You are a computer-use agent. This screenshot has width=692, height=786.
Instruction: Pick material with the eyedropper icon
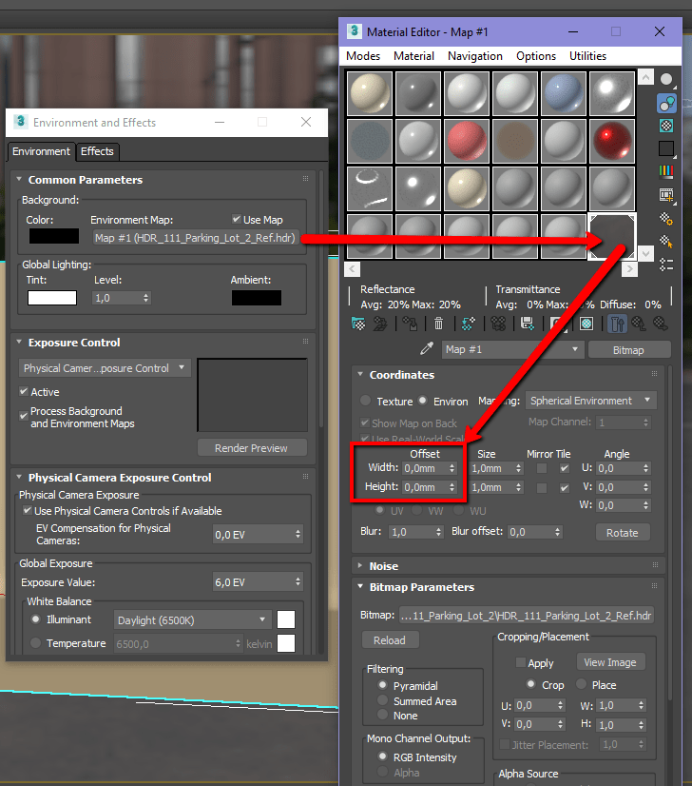click(x=427, y=348)
